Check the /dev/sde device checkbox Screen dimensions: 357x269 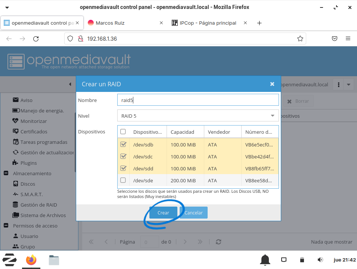[123, 180]
